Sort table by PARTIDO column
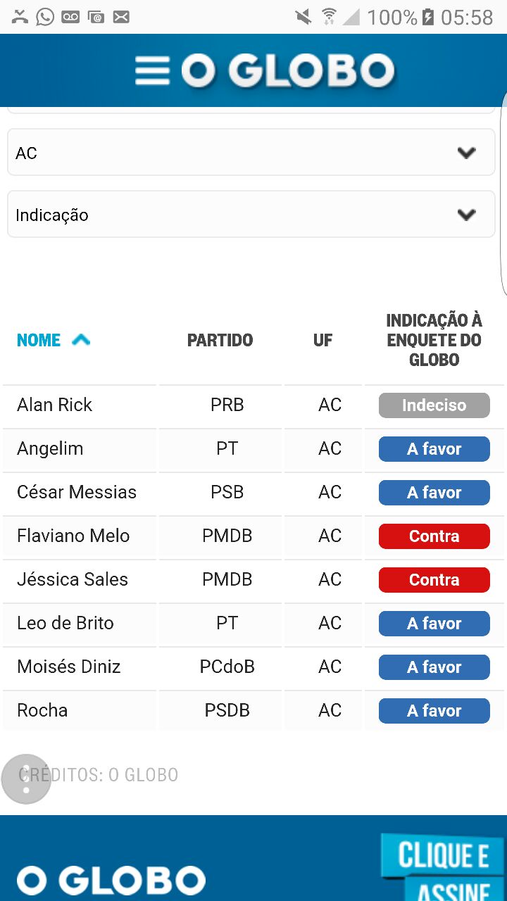 [220, 340]
